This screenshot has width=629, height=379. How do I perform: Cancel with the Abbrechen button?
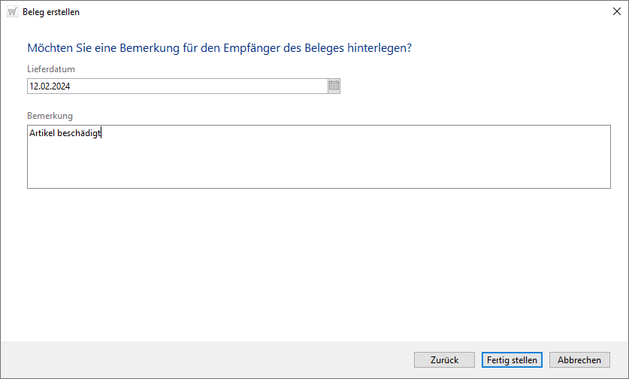point(579,360)
